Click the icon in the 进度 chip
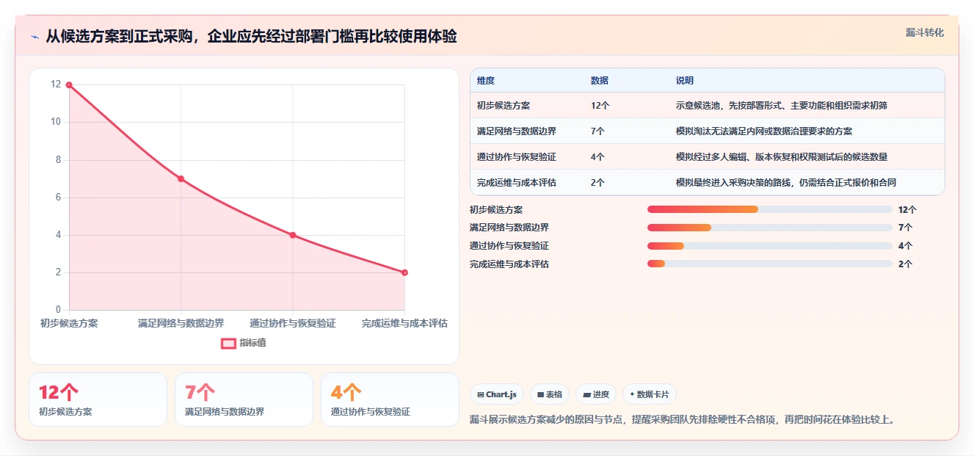Screen dimensions: 974x456 click(586, 394)
